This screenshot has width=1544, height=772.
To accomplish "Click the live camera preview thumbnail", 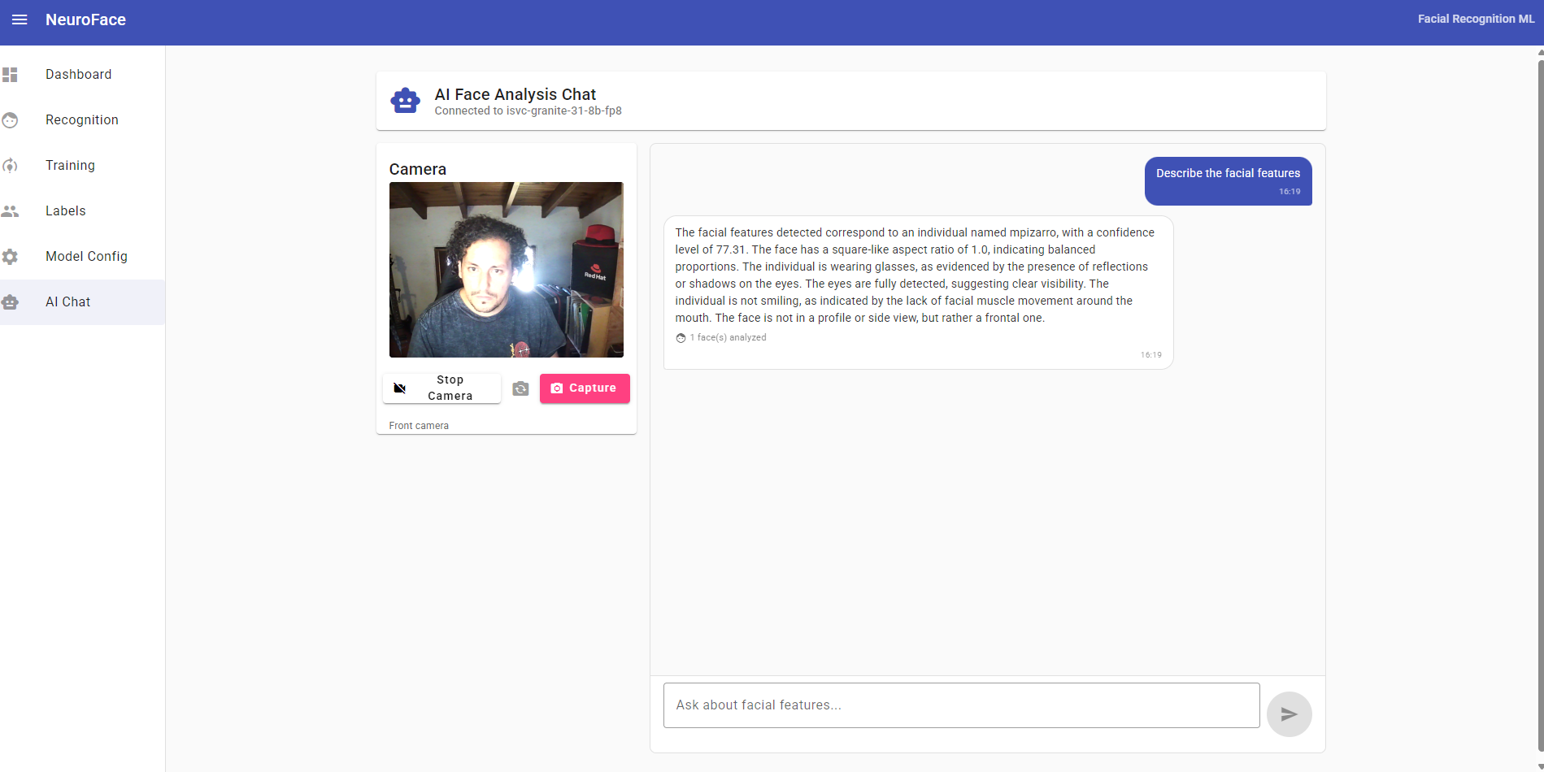I will [x=506, y=270].
